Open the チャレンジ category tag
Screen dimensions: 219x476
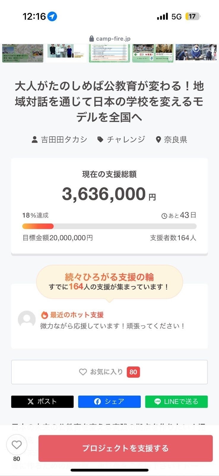point(121,140)
